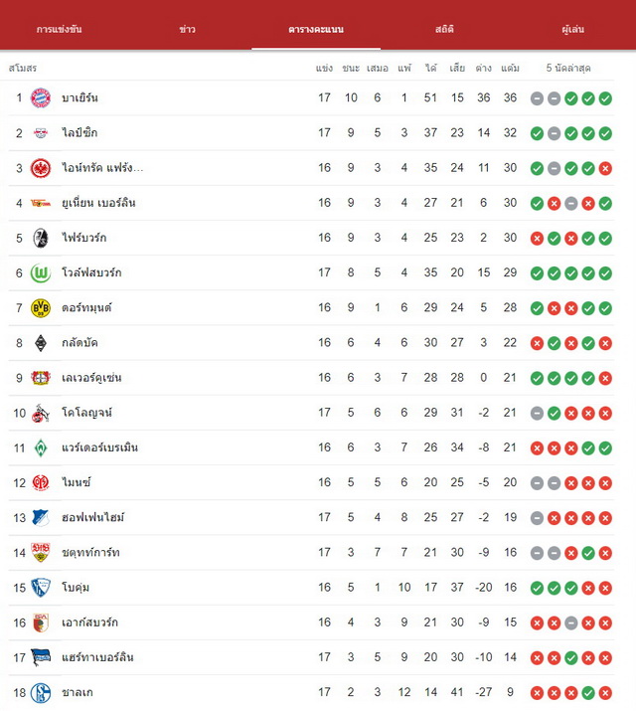
Task: Click the Eintracht Frankfurt eagle crest
Action: [x=41, y=168]
